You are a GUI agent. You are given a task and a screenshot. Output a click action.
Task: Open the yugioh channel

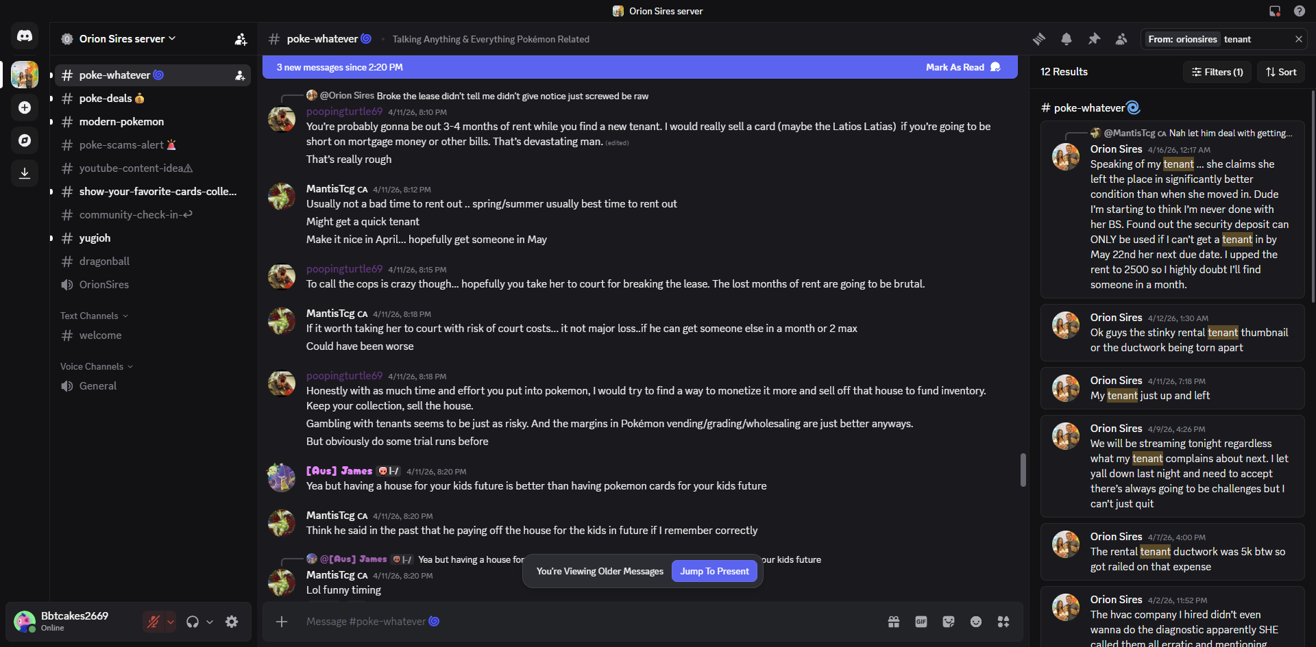point(152,238)
